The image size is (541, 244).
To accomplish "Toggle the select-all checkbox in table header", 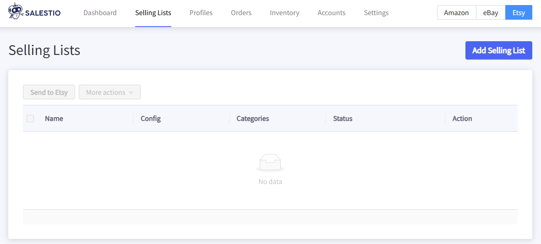I will click(30, 119).
